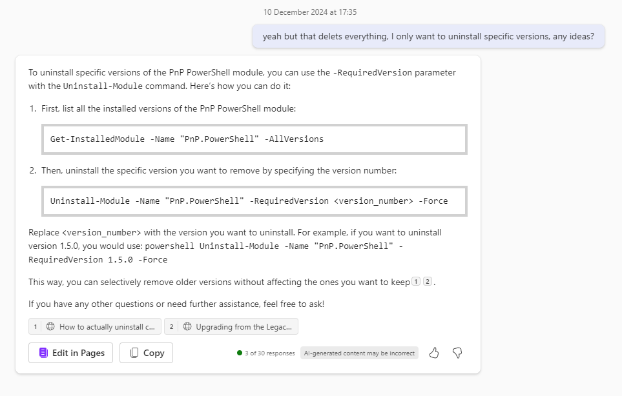The height and width of the screenshot is (396, 622).
Task: Copy the response text
Action: [x=147, y=353]
